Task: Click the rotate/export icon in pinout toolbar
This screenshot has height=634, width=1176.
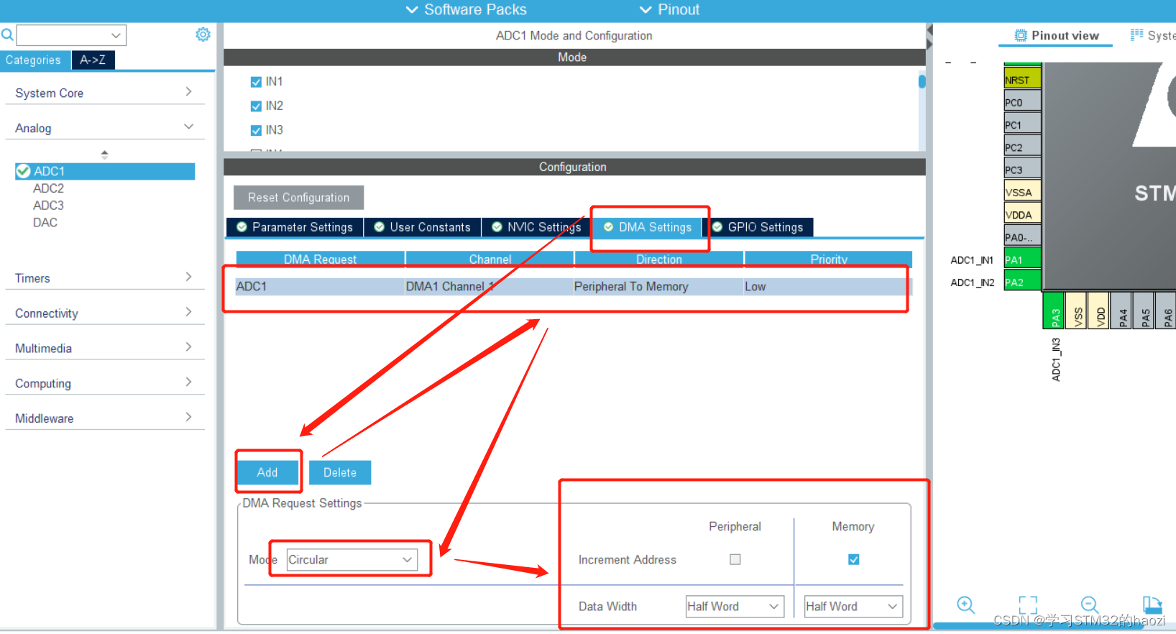Action: (x=1152, y=605)
